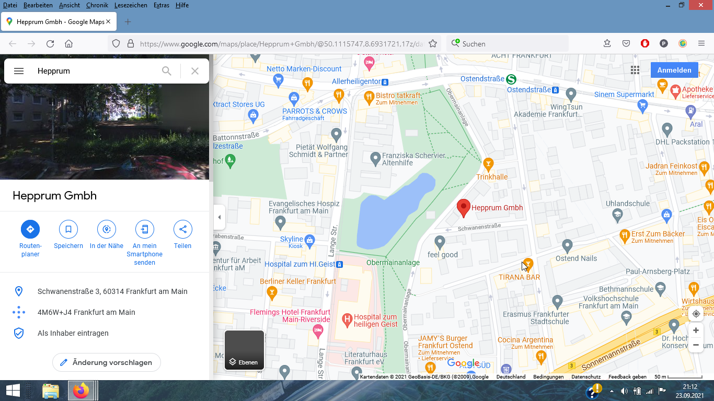The image size is (714, 401).
Task: Open Google apps grid icon
Action: (x=635, y=70)
